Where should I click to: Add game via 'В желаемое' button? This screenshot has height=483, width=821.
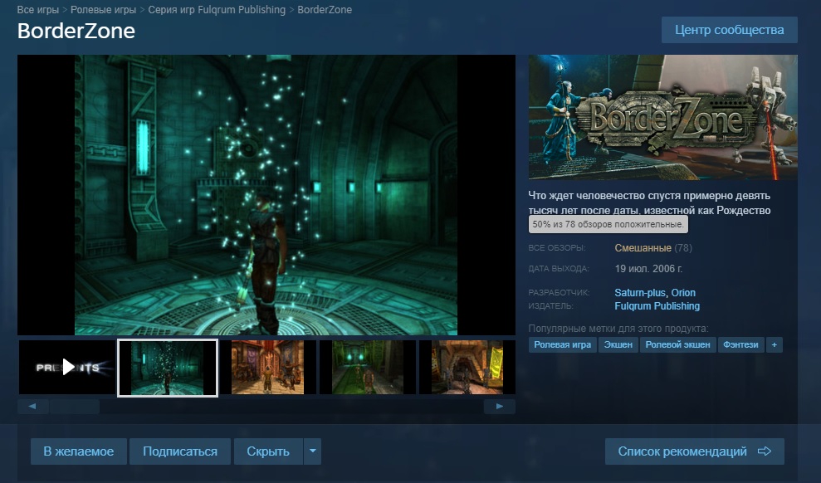click(x=79, y=451)
